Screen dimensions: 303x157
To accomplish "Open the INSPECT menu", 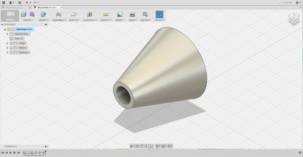I will (x=106, y=20).
